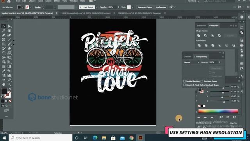Open Style dropdown in control bar
This screenshot has width=250, height=141.
(x=132, y=7)
